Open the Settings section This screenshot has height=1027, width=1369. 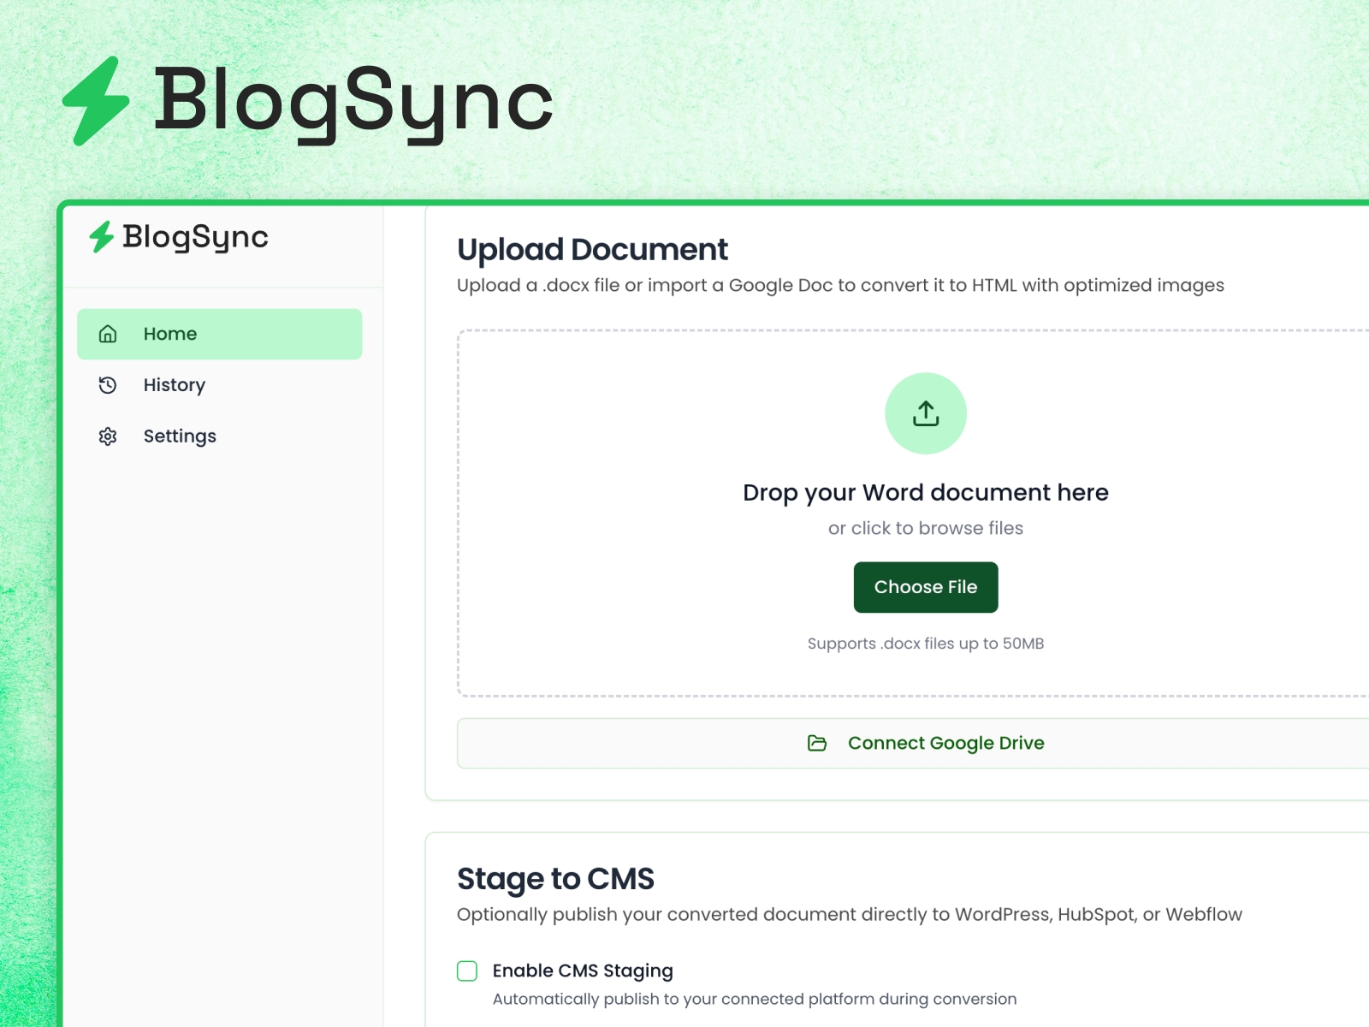(x=180, y=436)
